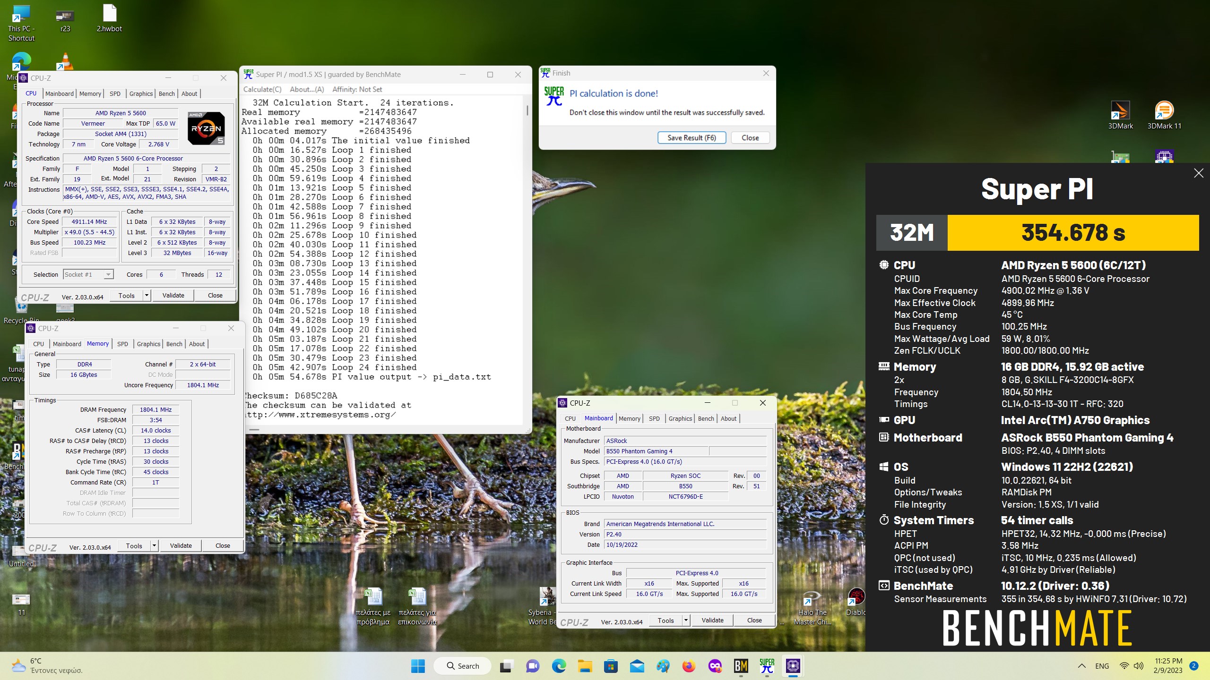Launch Microsoft Edge from the taskbar

pyautogui.click(x=559, y=666)
